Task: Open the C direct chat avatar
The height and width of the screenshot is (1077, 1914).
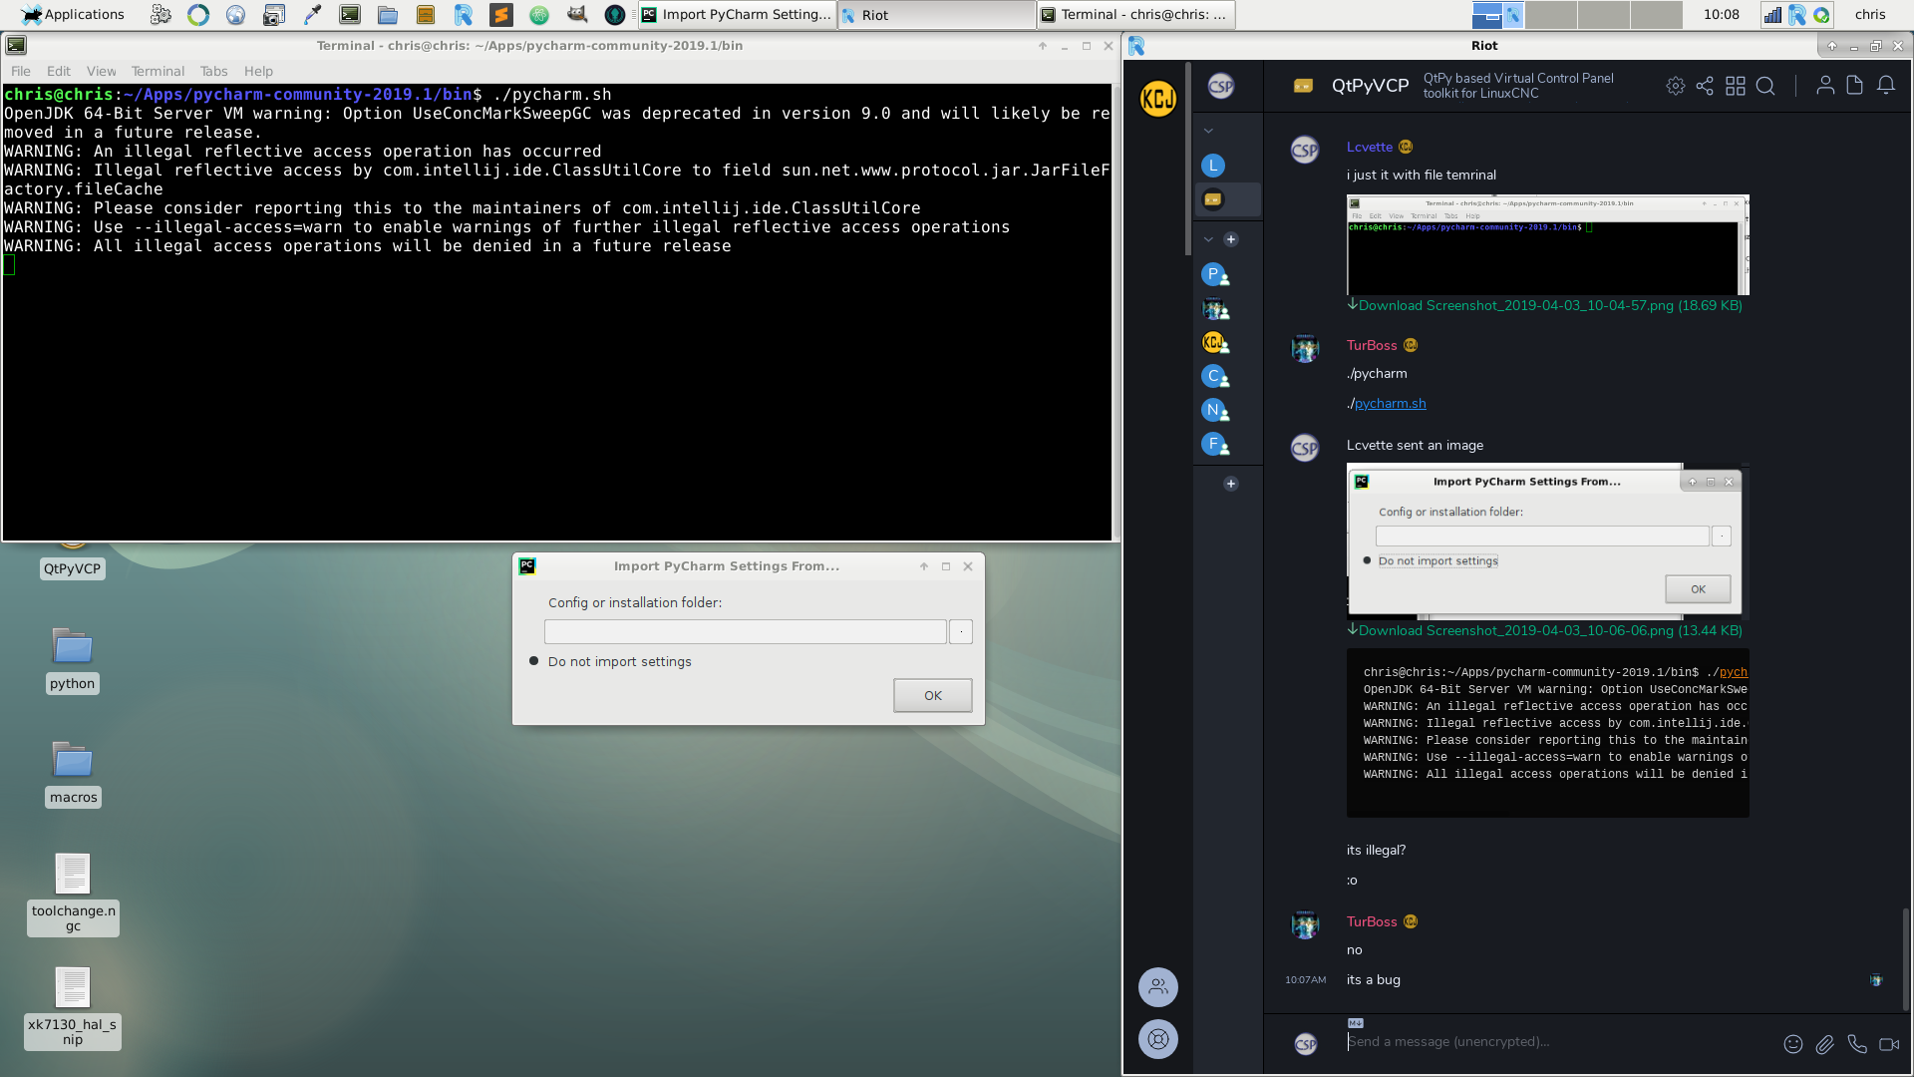Action: (x=1215, y=377)
